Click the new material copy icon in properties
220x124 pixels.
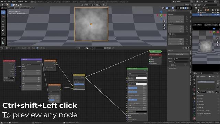click(210, 92)
